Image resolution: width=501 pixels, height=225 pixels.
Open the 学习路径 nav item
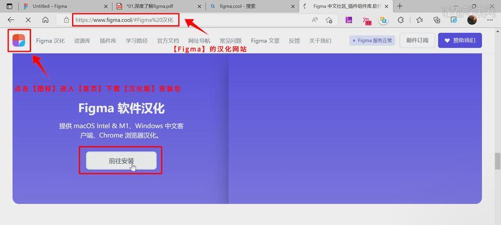pyautogui.click(x=136, y=41)
